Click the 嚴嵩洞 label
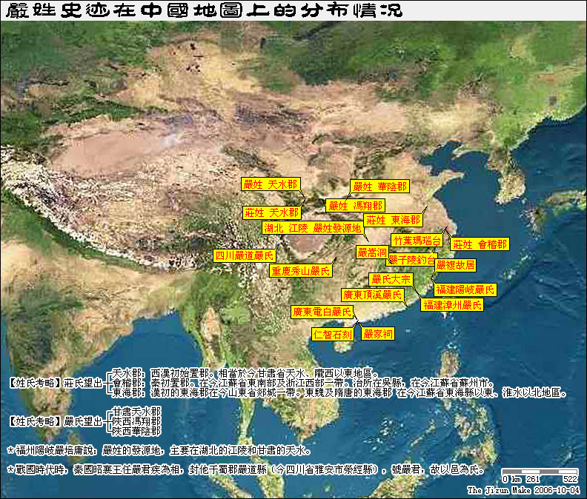Viewport: 587px width, 499px height. tap(372, 252)
